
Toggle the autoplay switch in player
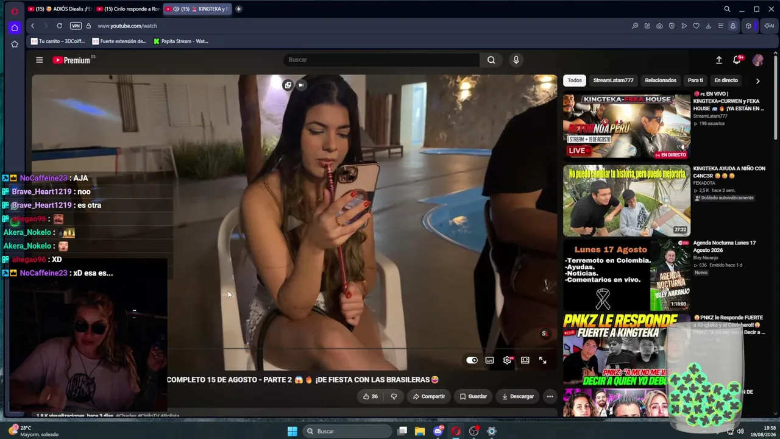(x=472, y=360)
